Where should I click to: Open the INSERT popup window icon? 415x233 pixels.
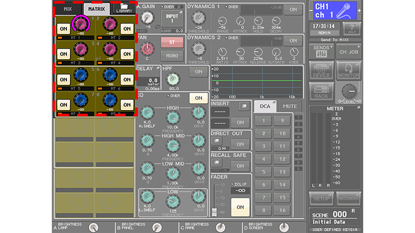pyautogui.click(x=244, y=106)
